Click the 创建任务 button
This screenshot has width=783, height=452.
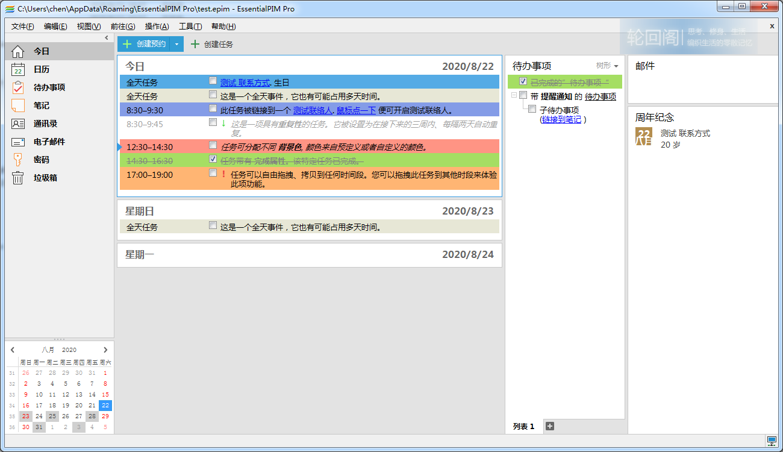tap(212, 44)
